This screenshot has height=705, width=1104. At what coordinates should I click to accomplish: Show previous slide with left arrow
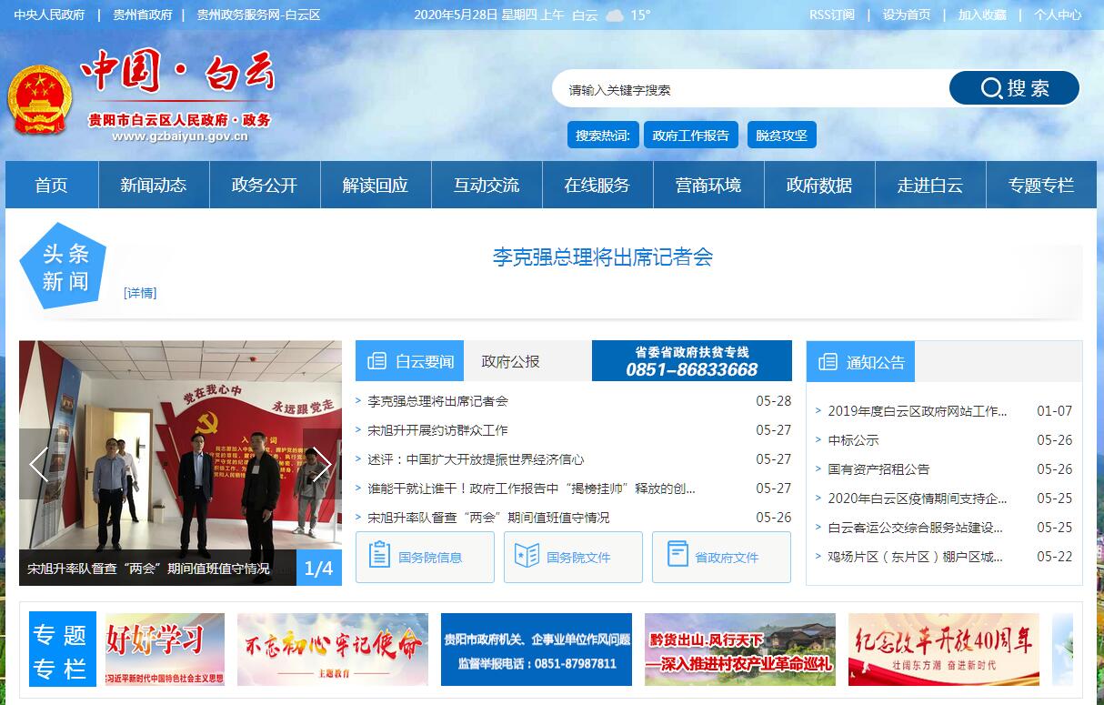point(38,464)
